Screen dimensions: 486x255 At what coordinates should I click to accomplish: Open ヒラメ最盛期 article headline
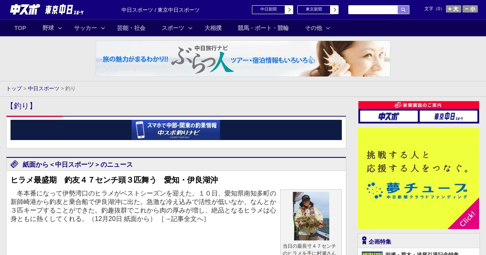coord(114,180)
